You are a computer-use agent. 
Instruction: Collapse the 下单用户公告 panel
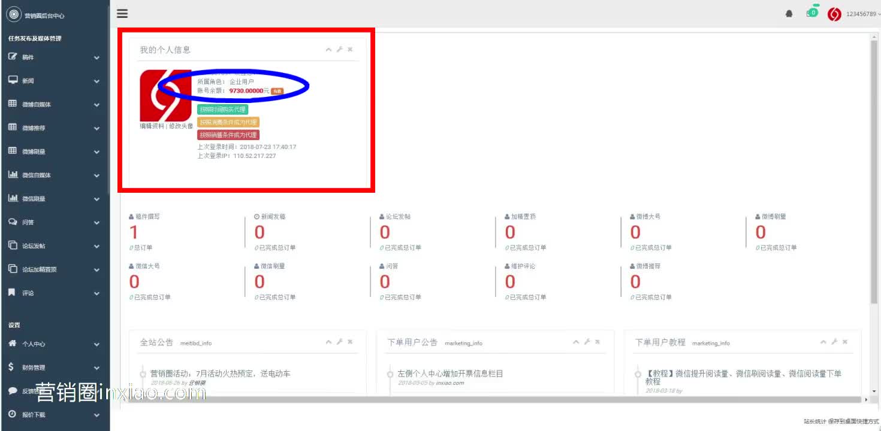click(576, 342)
